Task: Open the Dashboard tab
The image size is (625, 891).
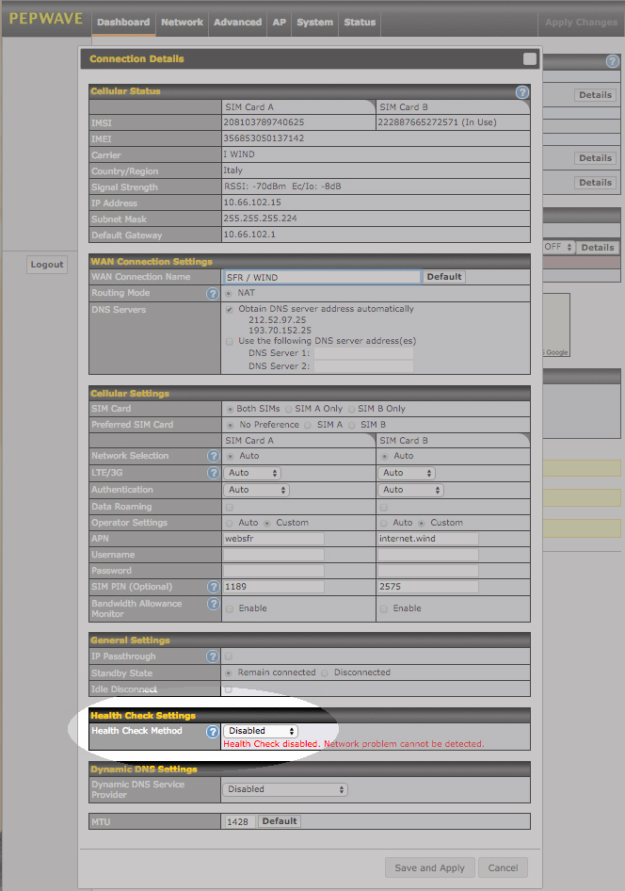Action: point(123,23)
